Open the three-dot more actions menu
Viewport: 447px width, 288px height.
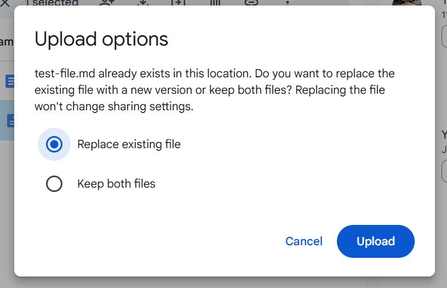(288, 3)
